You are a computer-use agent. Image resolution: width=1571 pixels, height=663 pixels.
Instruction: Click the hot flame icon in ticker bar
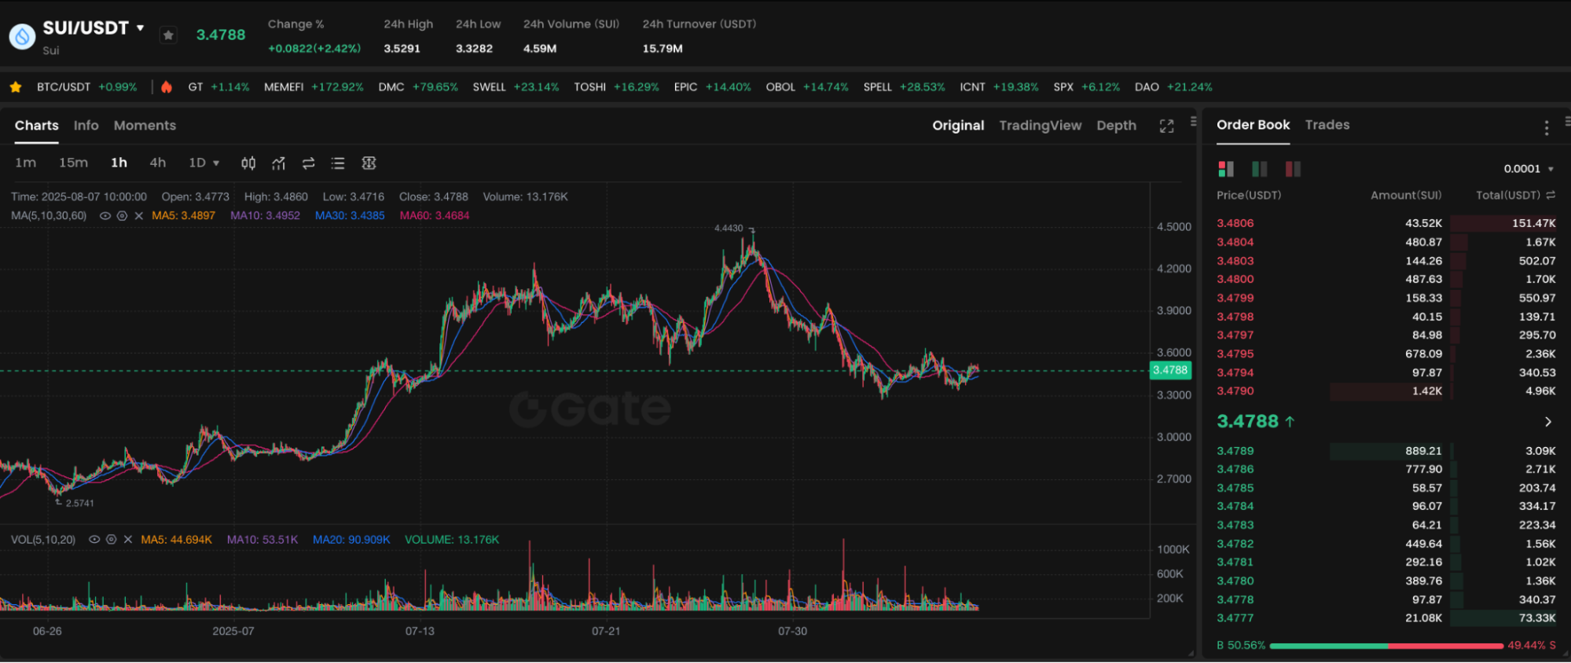coord(167,87)
